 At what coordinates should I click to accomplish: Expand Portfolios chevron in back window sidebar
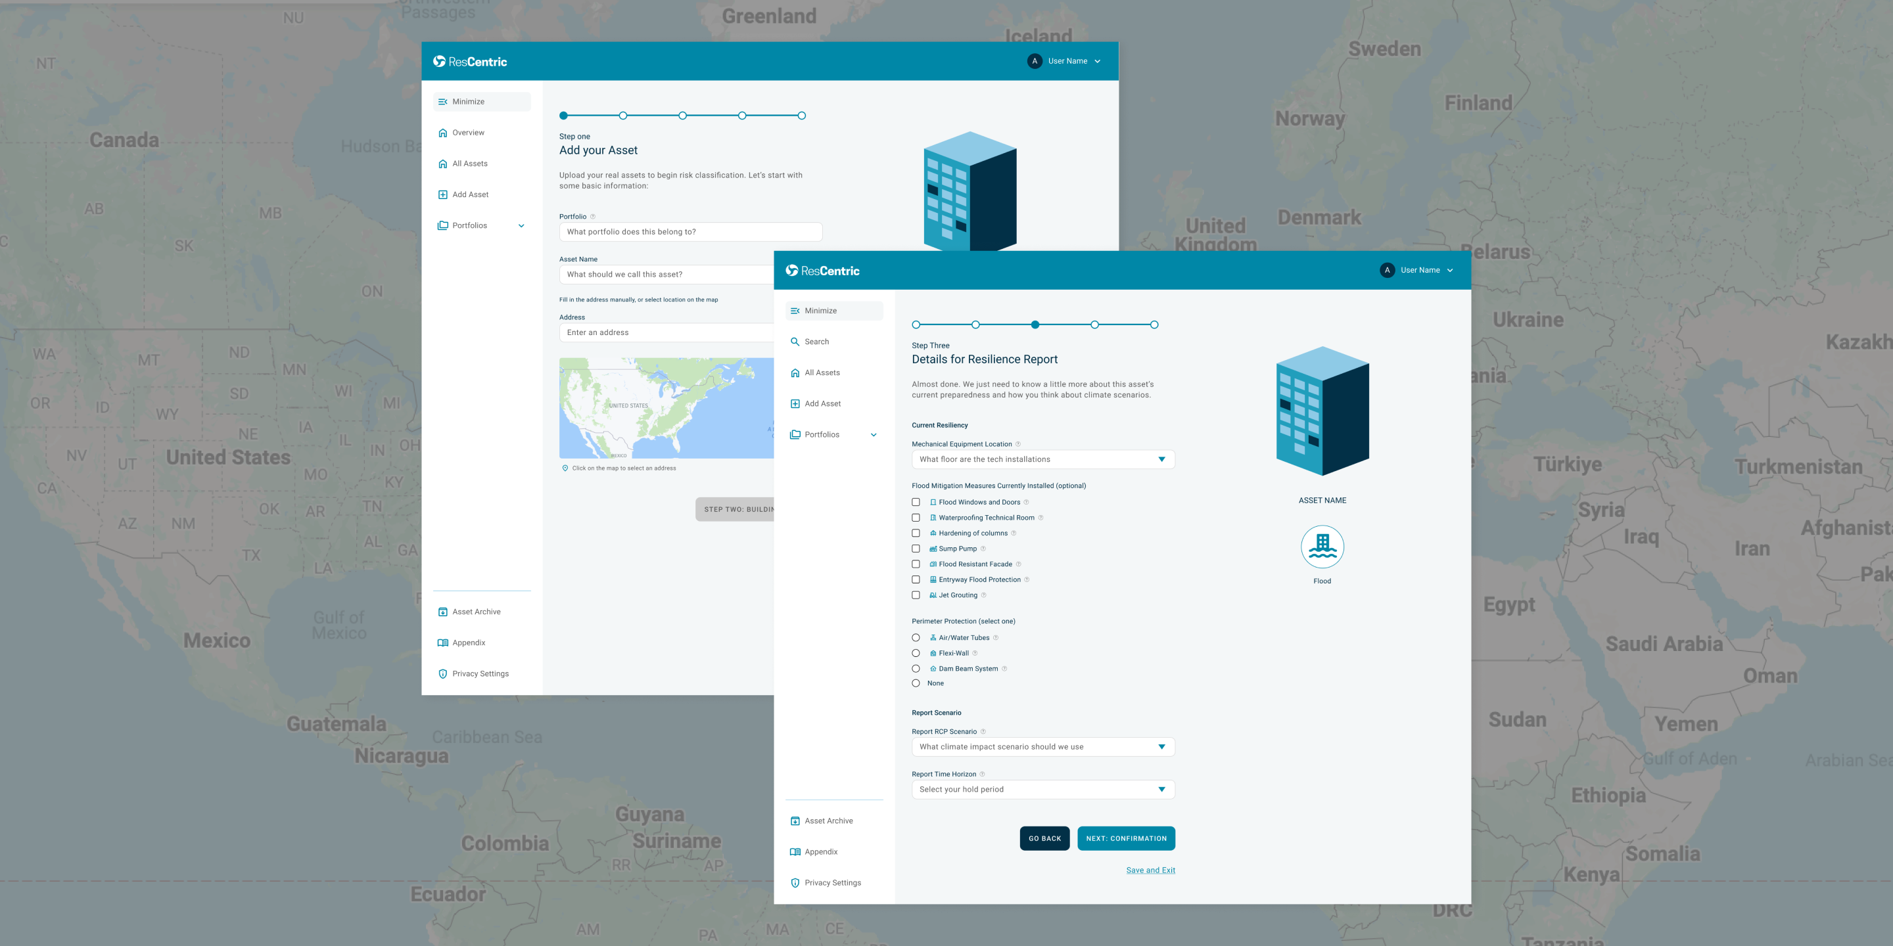tap(521, 226)
